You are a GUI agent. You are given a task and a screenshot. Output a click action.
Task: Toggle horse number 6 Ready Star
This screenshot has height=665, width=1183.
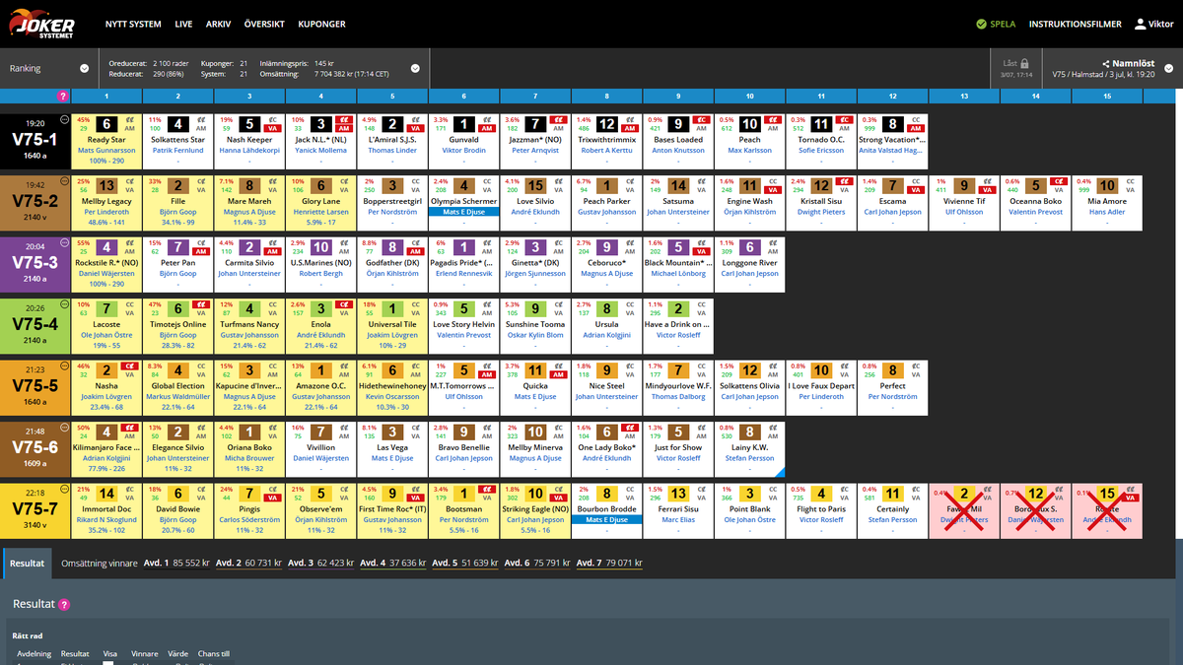point(107,124)
